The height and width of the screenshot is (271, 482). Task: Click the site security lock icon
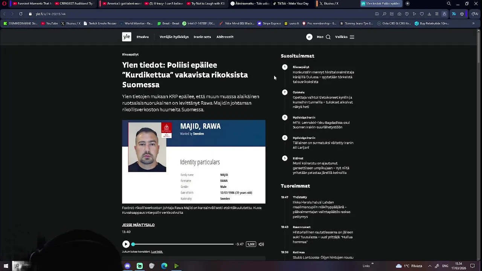click(x=30, y=14)
